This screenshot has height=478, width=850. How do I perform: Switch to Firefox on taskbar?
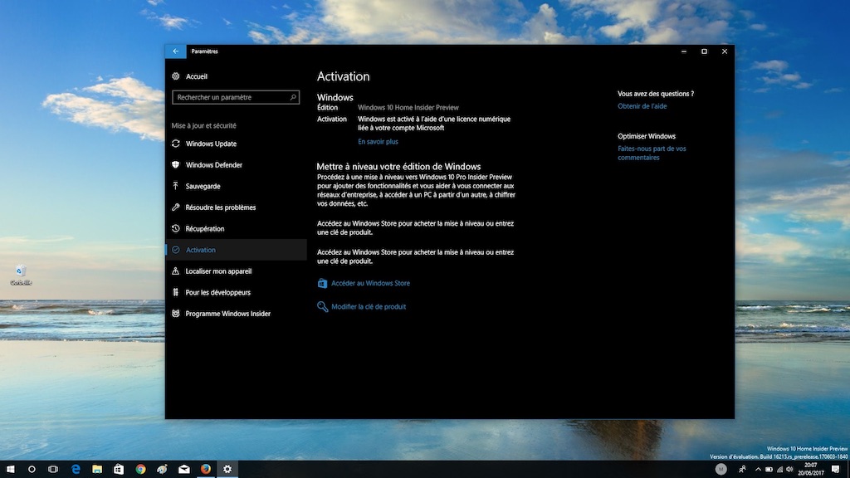point(206,470)
